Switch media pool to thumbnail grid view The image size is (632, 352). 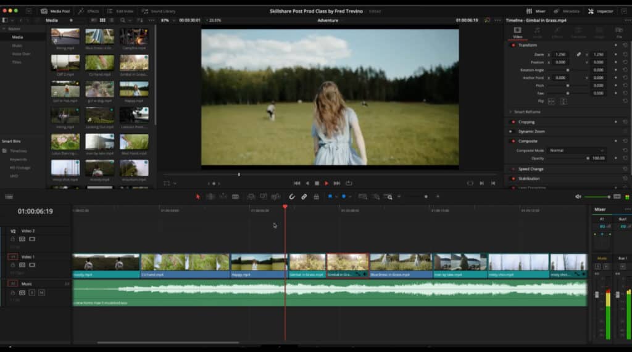[102, 20]
